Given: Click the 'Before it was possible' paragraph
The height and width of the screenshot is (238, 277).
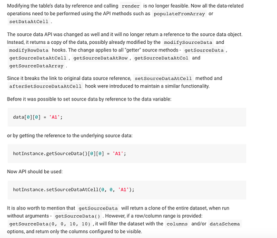Looking at the screenshot, I should (x=89, y=99).
